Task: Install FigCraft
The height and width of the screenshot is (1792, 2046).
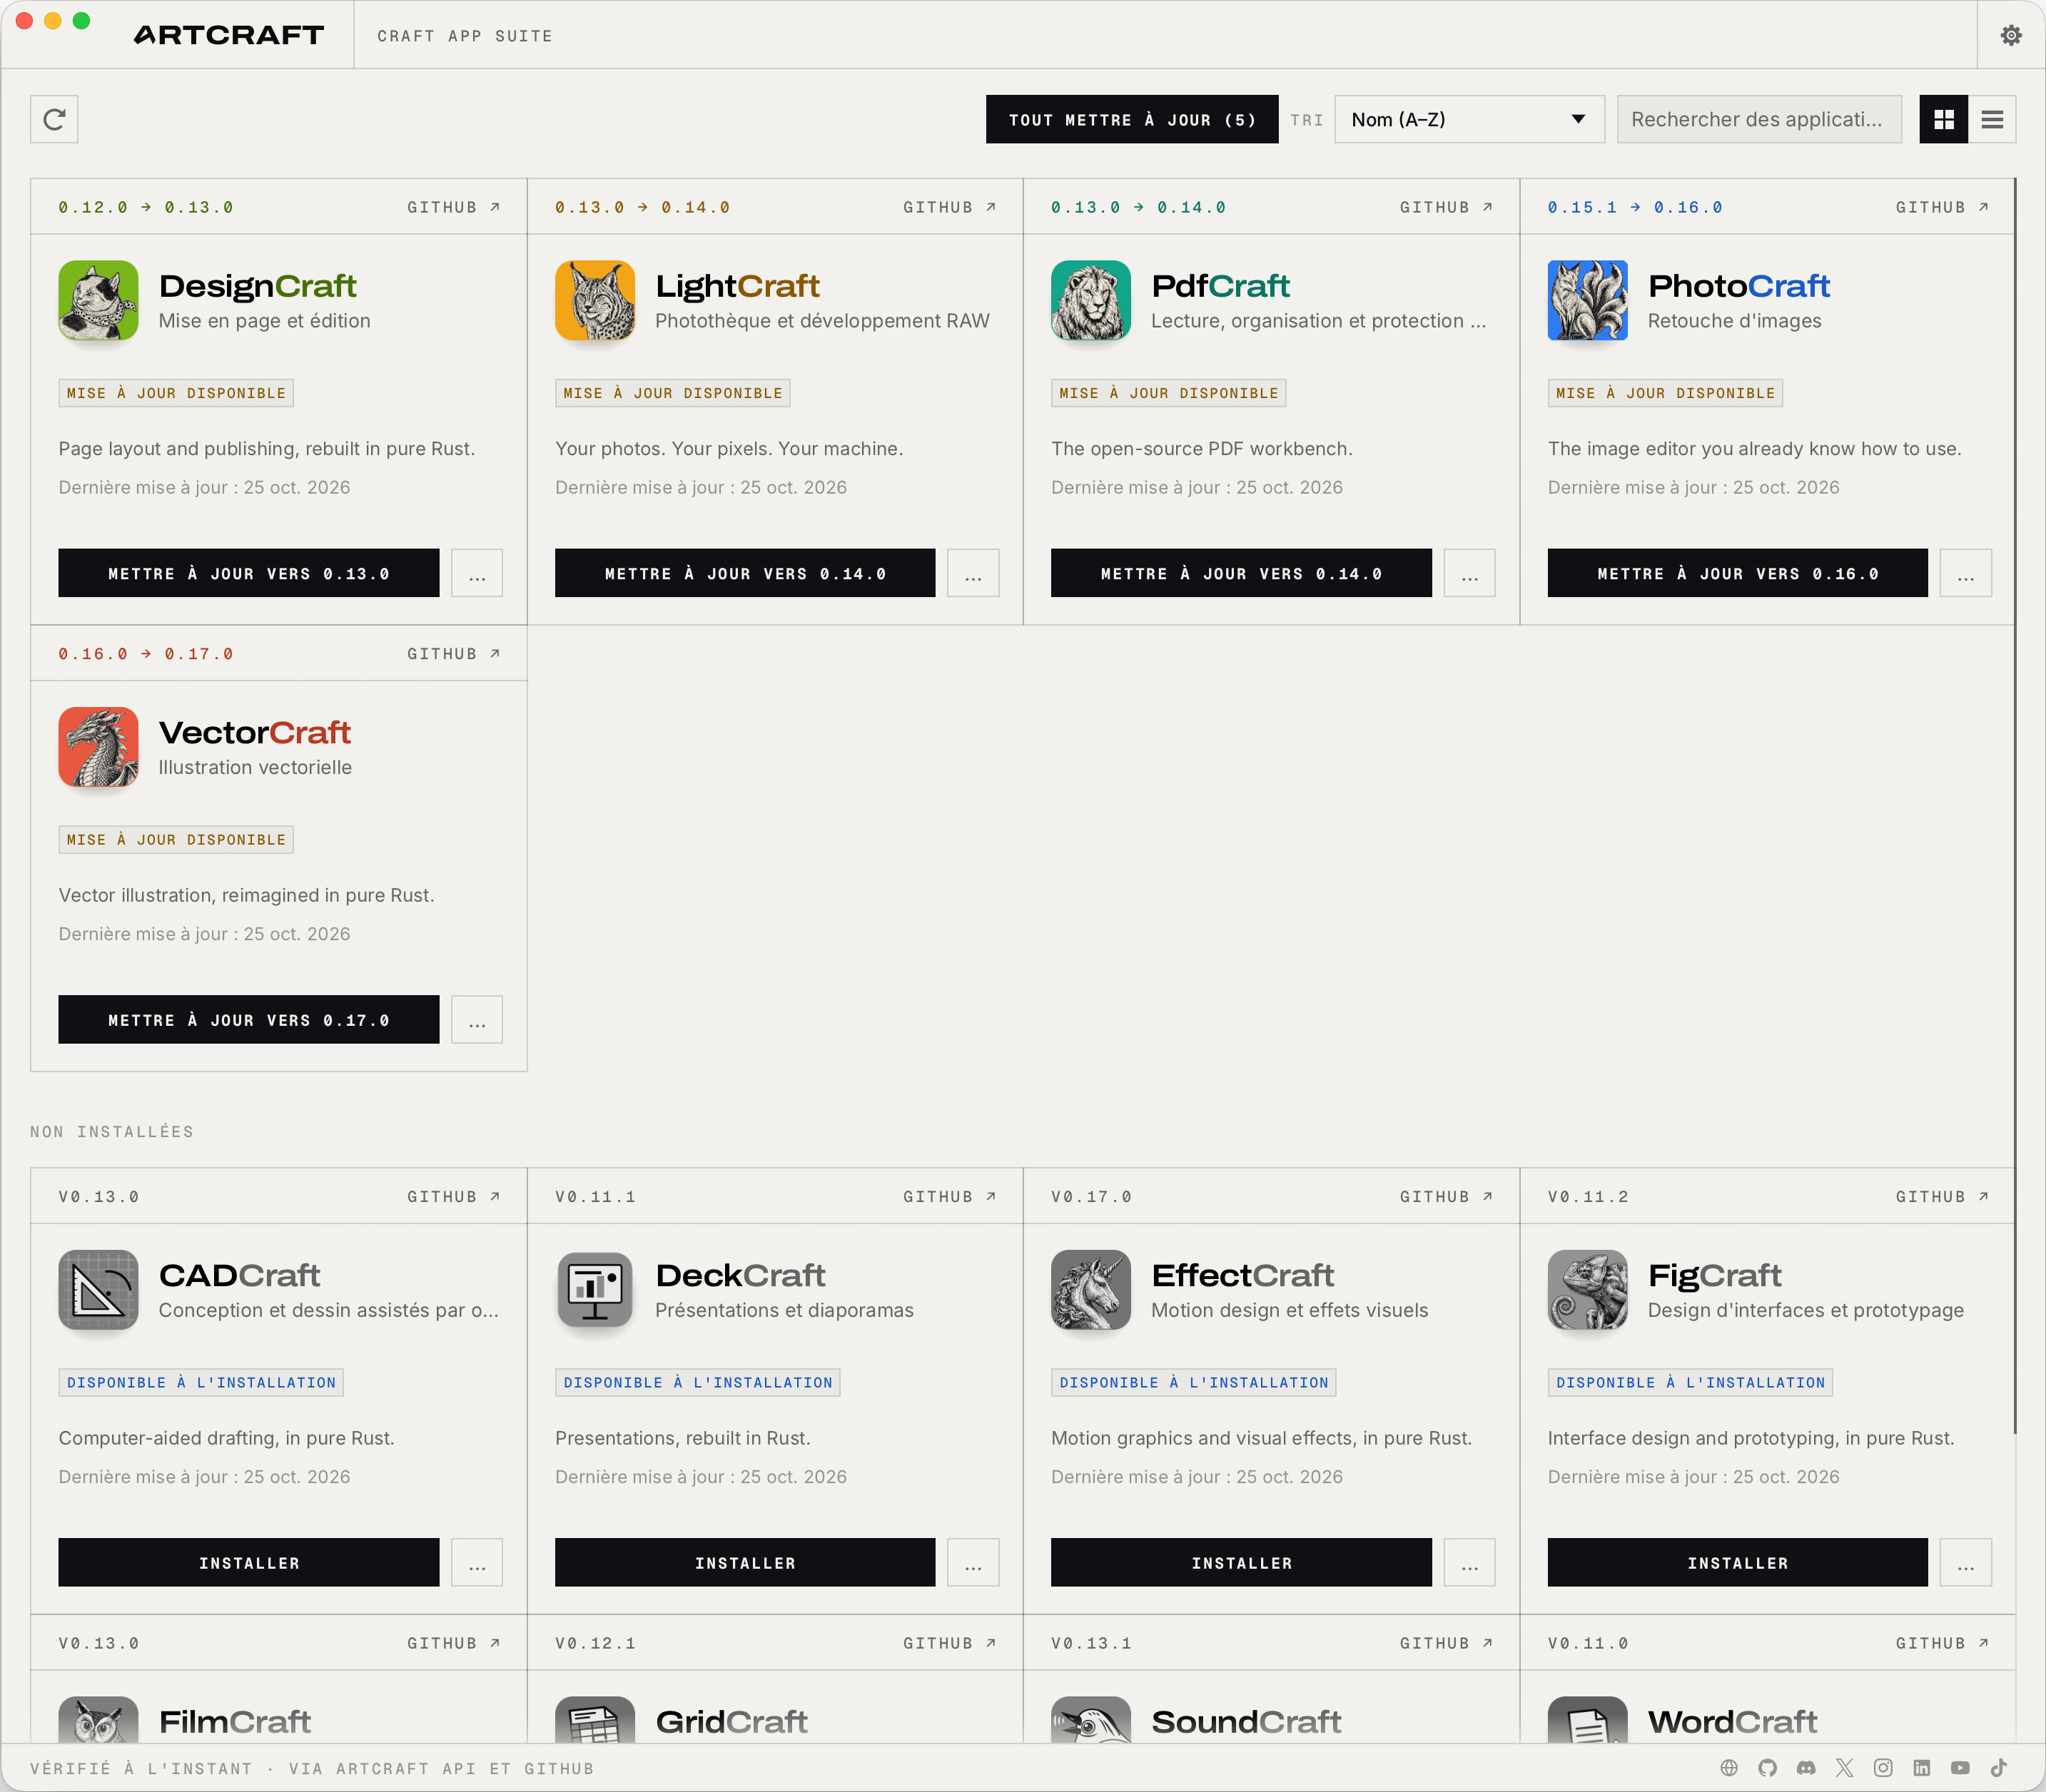Action: click(1738, 1562)
